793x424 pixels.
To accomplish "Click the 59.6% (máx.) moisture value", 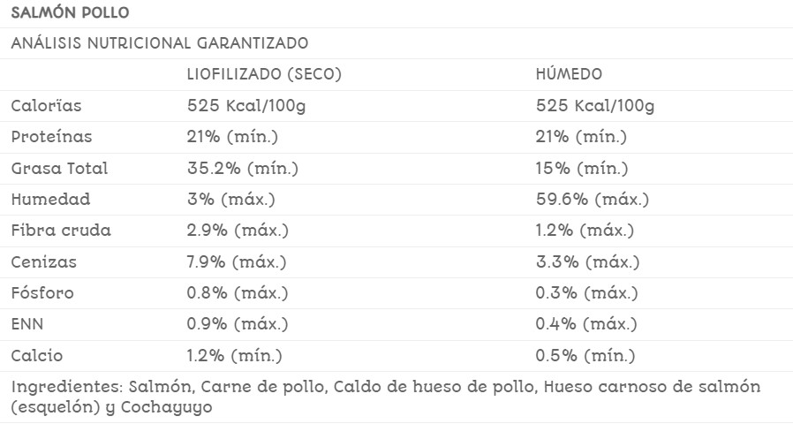I will tap(593, 200).
